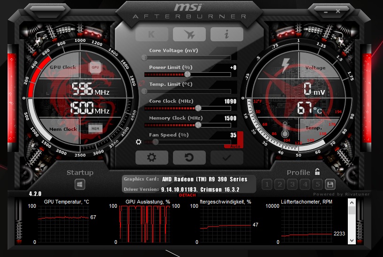This screenshot has height=257, width=383.
Task: Click the 67 °C temperature readout
Action: [x=309, y=108]
